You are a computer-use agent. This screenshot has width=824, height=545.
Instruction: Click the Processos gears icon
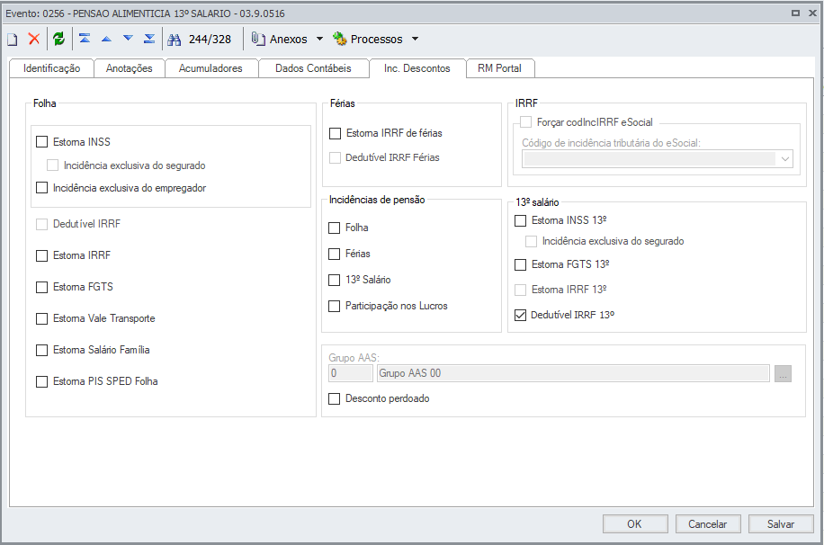340,39
